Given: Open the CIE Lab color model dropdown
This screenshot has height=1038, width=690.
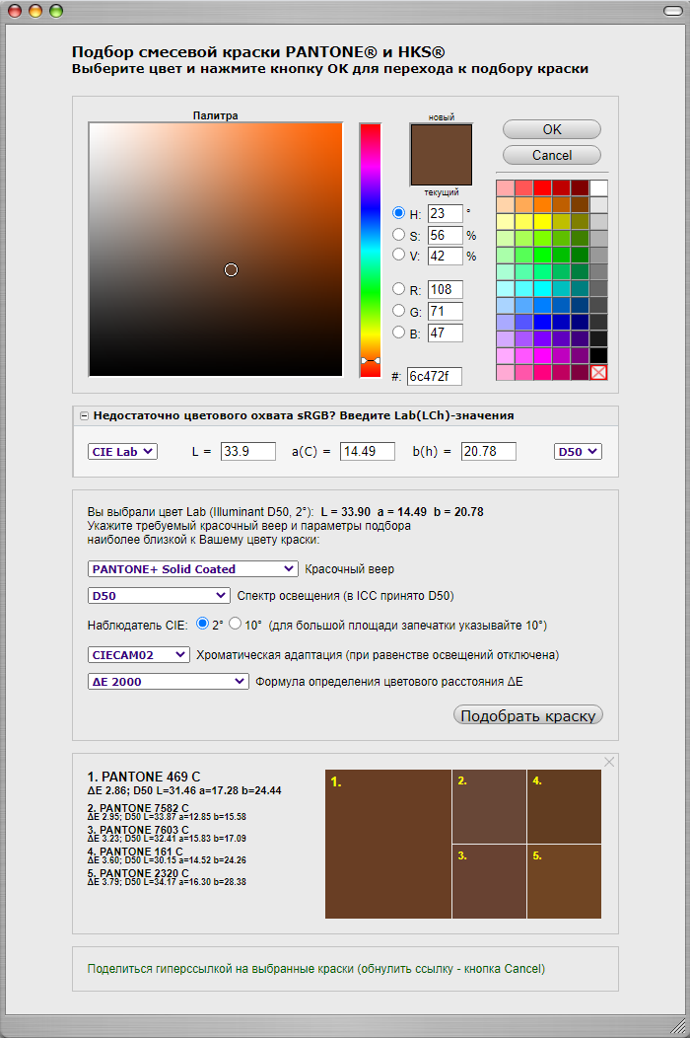Looking at the screenshot, I should [122, 452].
